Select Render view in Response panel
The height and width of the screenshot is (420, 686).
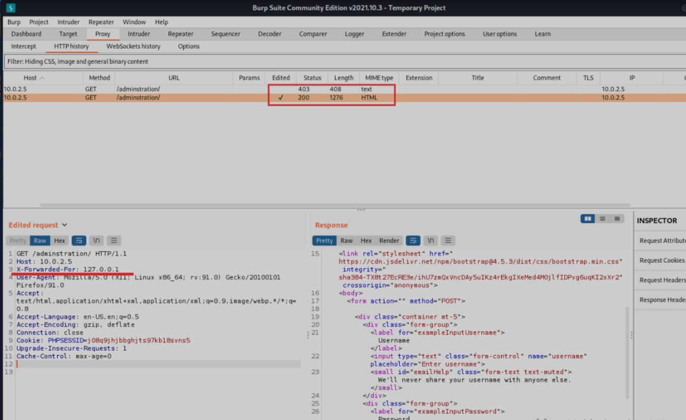pos(389,240)
